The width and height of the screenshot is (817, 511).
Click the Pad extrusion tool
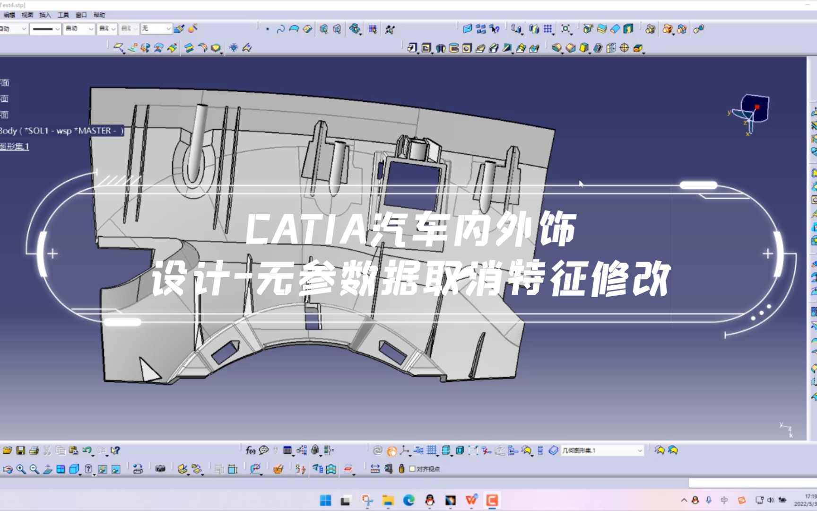point(412,48)
